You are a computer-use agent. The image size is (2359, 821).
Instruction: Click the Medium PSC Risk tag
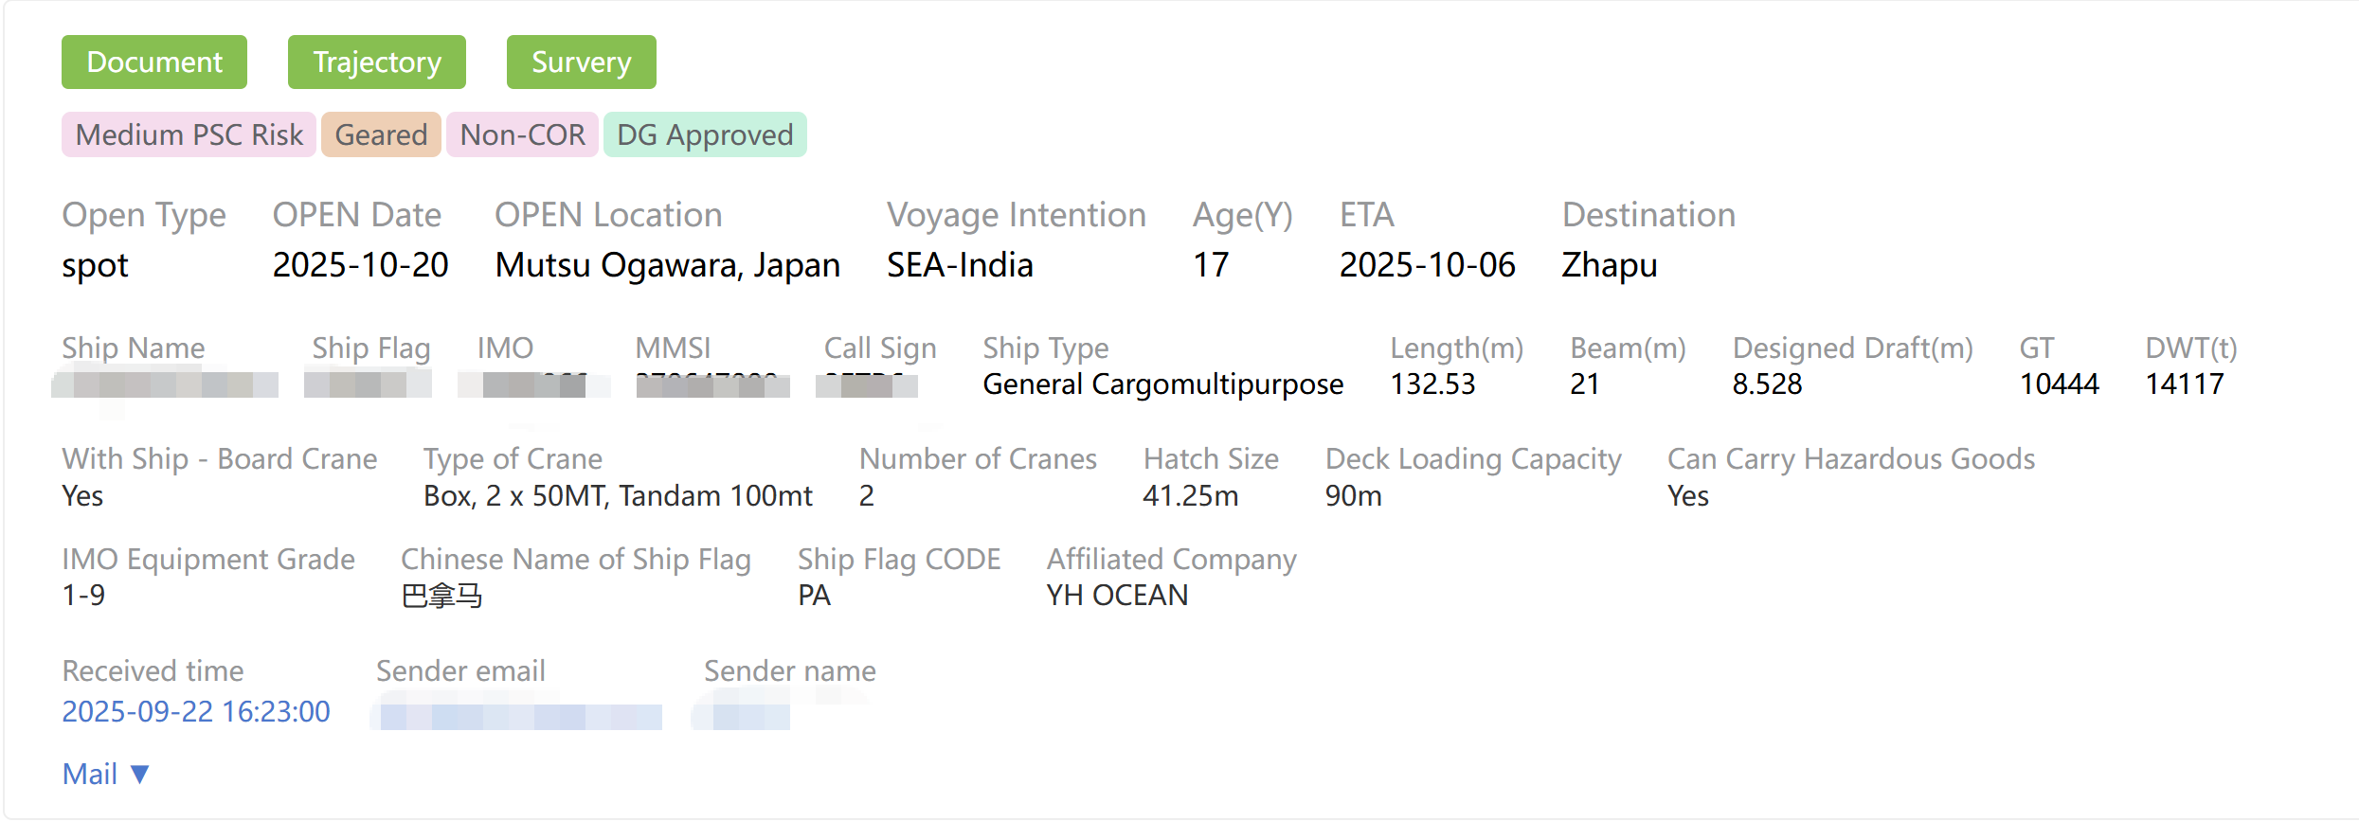pos(189,134)
